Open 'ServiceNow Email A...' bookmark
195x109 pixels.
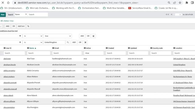140,8
